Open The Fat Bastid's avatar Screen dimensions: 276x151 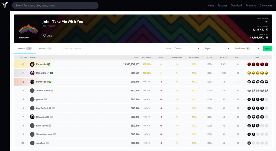click(x=32, y=90)
